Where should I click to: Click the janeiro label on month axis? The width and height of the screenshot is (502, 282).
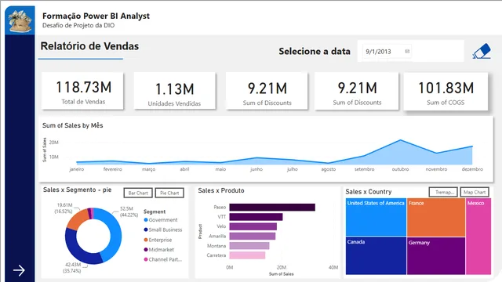click(77, 169)
